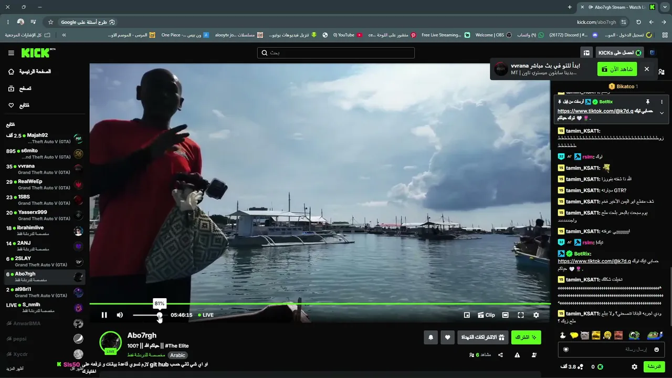Open S_nmlh channel from sidebar
Viewport: 672px width, 378px height.
tap(45, 308)
